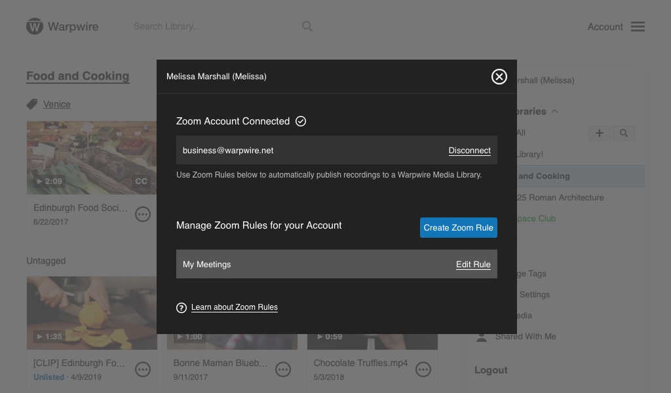Image resolution: width=671 pixels, height=393 pixels.
Task: Click the Venice tag link
Action: 56,104
